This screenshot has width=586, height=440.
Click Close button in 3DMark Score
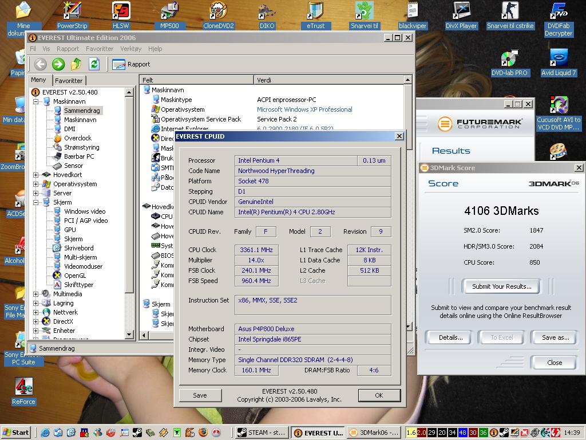(x=555, y=363)
